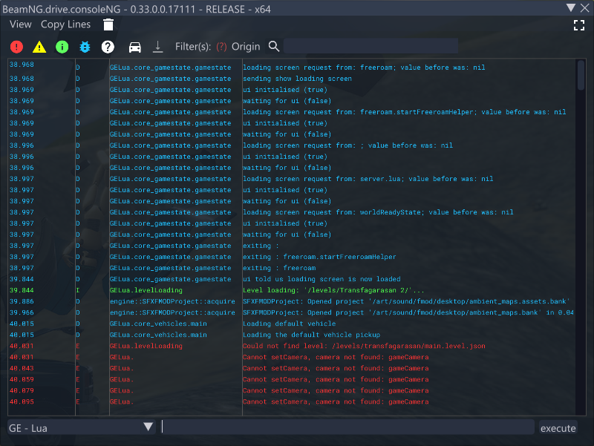Click the 40.059 setCamera error line
The image size is (594, 446).
(x=336, y=379)
